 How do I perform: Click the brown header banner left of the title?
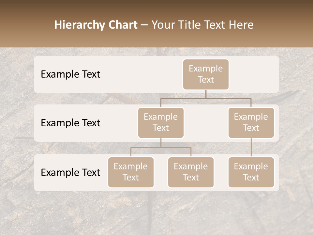26,25
